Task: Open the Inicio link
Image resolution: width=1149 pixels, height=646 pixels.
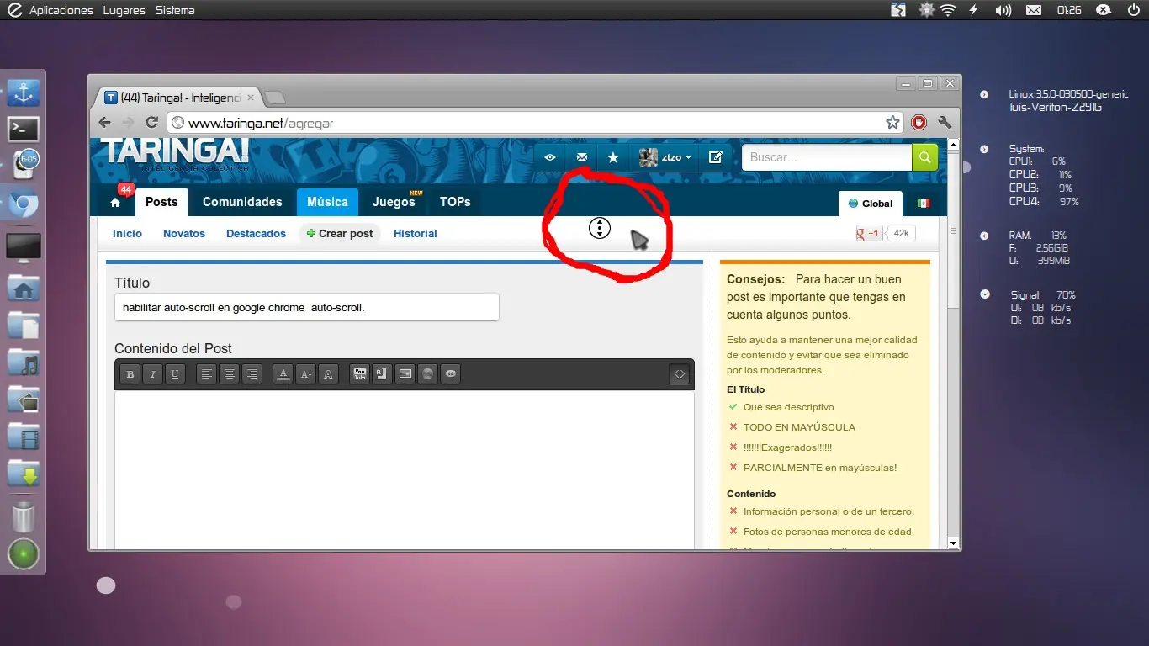Action: click(x=128, y=234)
